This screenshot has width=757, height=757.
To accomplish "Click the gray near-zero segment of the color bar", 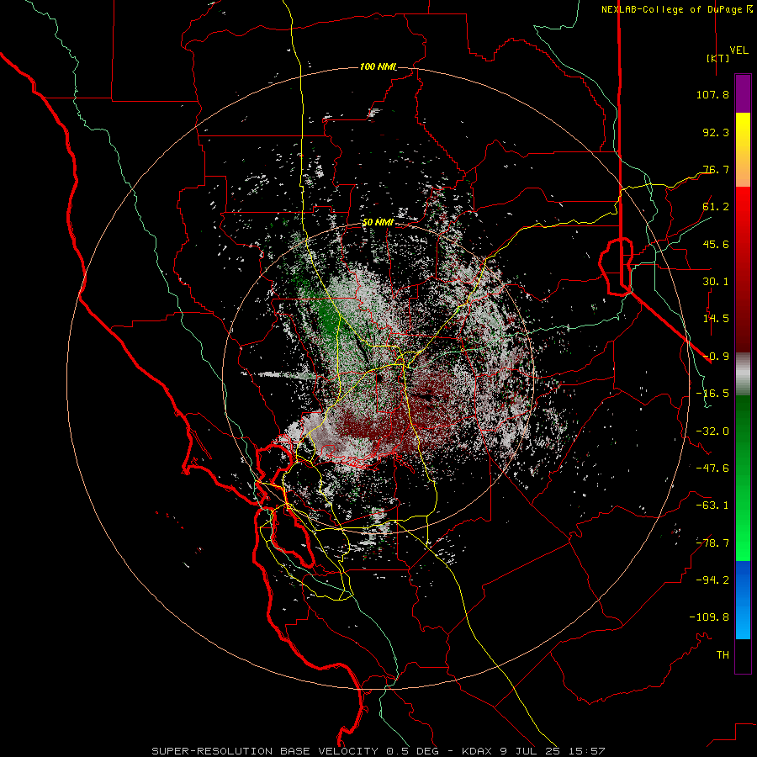I will [x=743, y=373].
